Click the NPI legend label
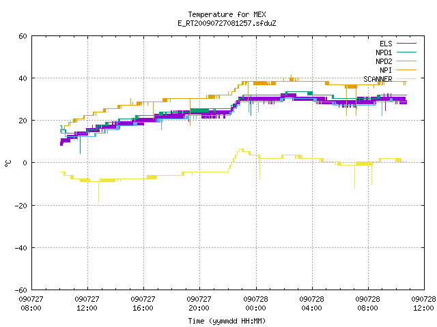This screenshot has width=437, height=327. 386,70
